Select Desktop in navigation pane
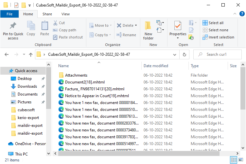The width and height of the screenshot is (246, 164). tap(25, 79)
